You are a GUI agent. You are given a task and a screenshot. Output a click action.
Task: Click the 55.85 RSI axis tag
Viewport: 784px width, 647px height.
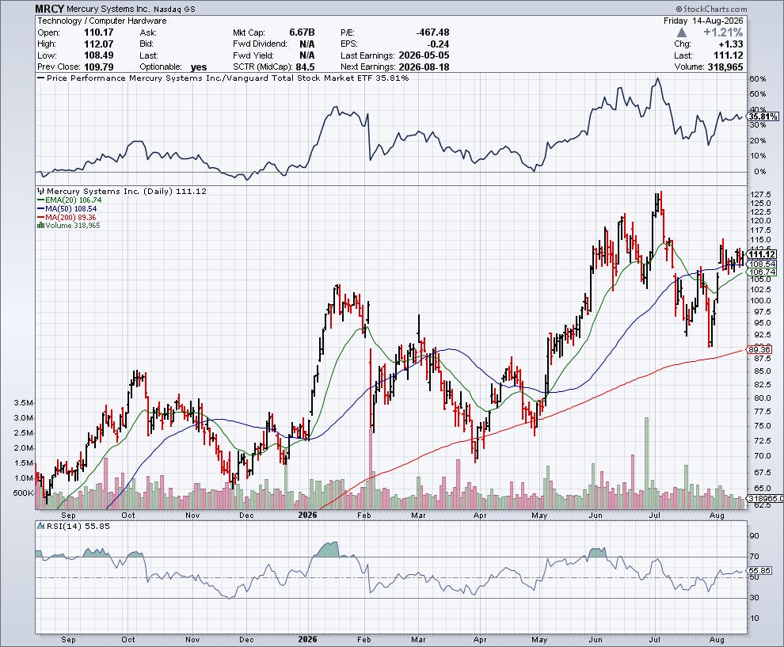coord(759,570)
